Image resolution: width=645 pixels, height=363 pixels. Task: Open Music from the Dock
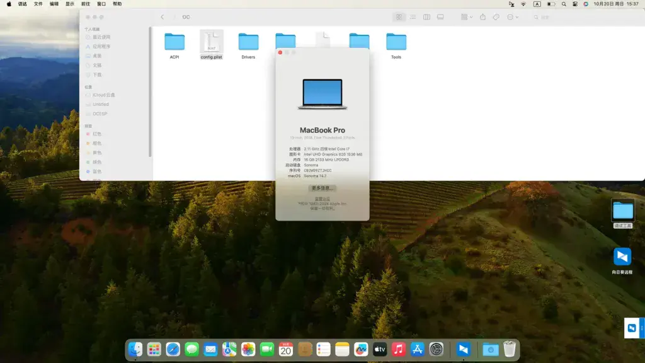[x=398, y=349]
